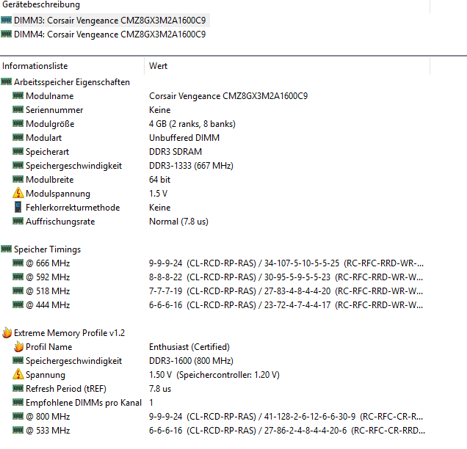This screenshot has height=449, width=467.
Task: Click the icon beside Modulart
Action: click(18, 137)
